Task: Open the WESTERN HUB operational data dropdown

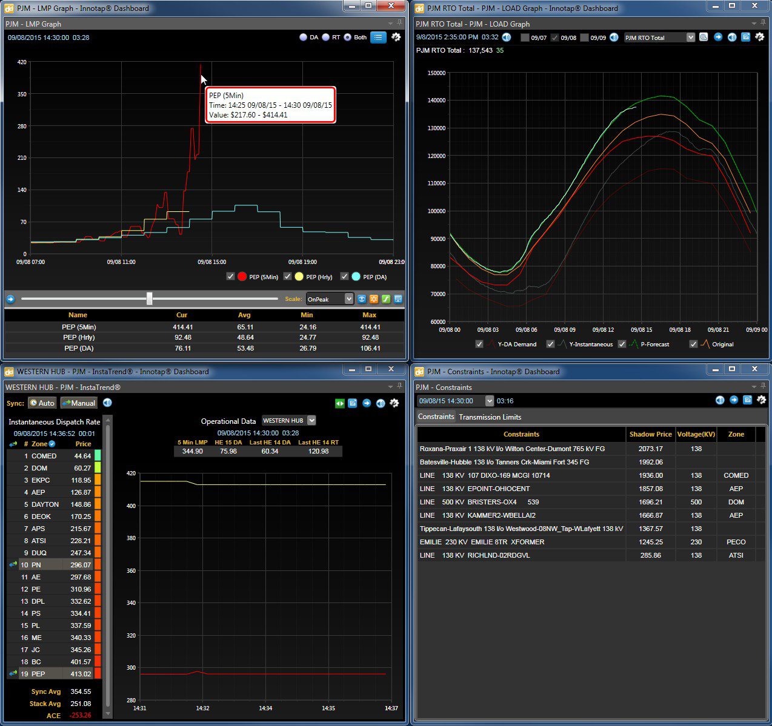Action: click(x=289, y=420)
